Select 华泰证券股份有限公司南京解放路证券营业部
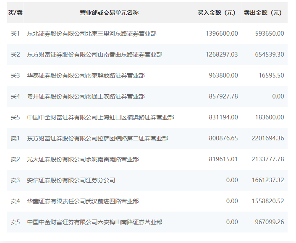 [x=86, y=75]
